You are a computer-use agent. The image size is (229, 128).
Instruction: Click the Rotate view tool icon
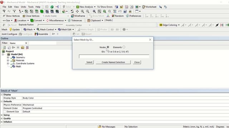click(x=72, y=11)
